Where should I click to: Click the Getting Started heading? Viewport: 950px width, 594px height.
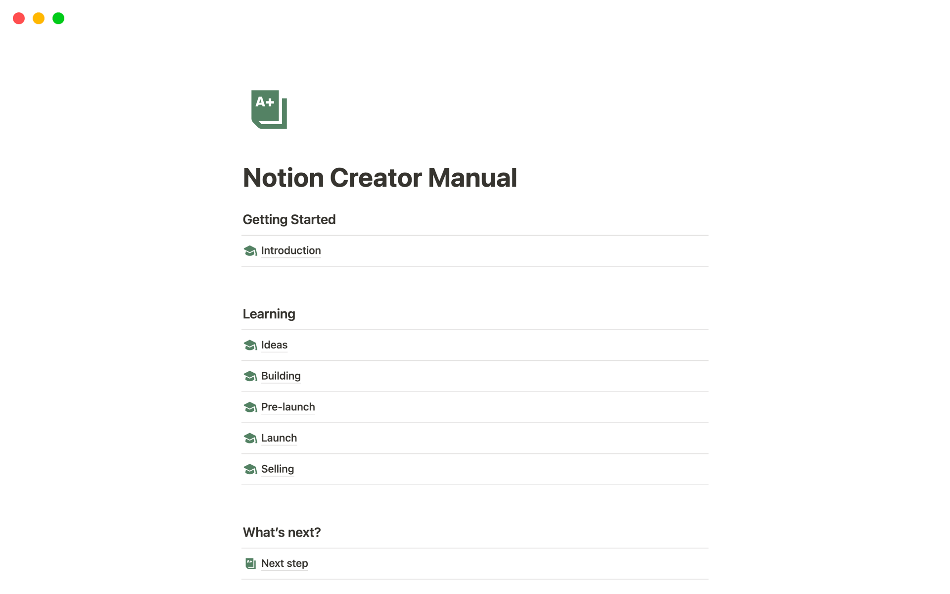point(289,220)
